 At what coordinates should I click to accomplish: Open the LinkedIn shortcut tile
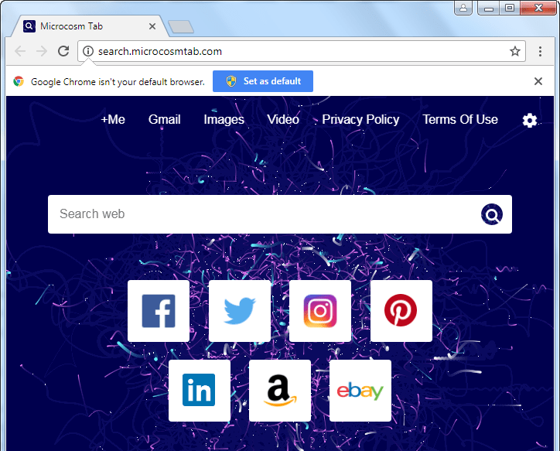click(x=200, y=391)
